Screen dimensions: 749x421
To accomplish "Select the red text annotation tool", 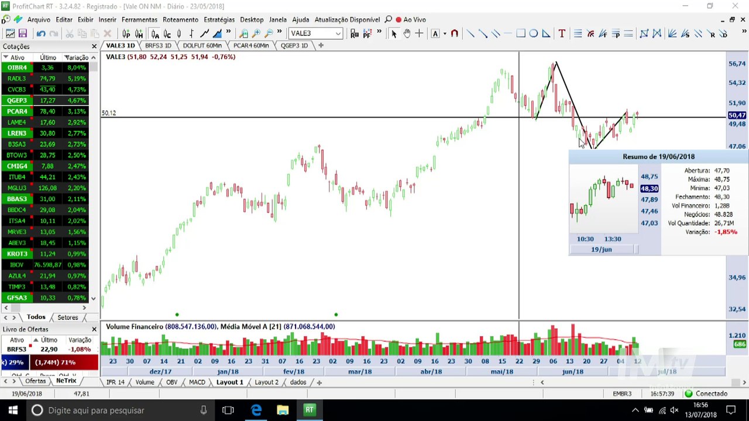I will 562,33.
